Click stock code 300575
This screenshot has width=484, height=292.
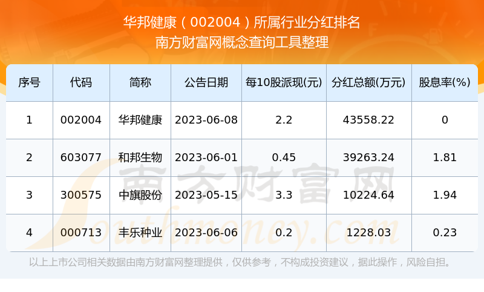pyautogui.click(x=81, y=195)
